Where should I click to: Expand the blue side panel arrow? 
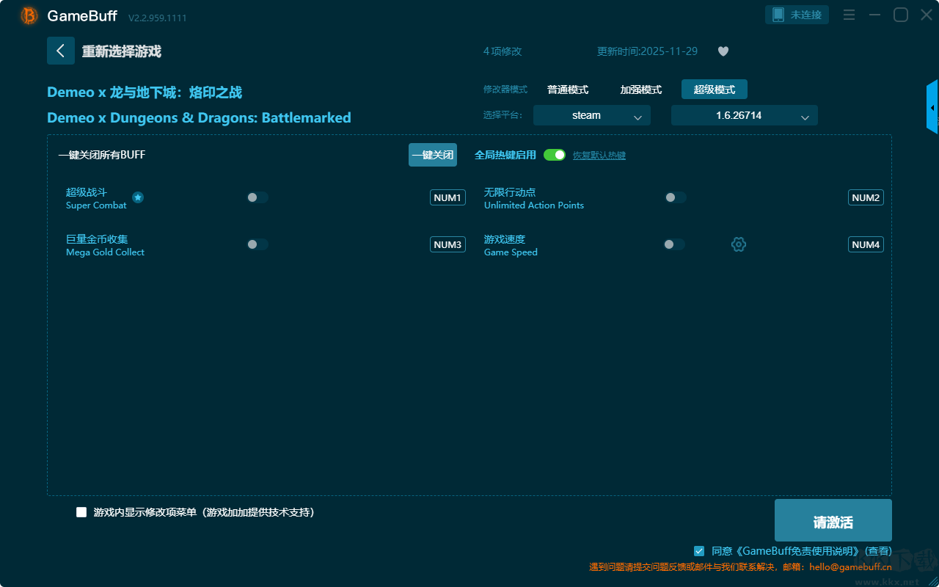(932, 108)
